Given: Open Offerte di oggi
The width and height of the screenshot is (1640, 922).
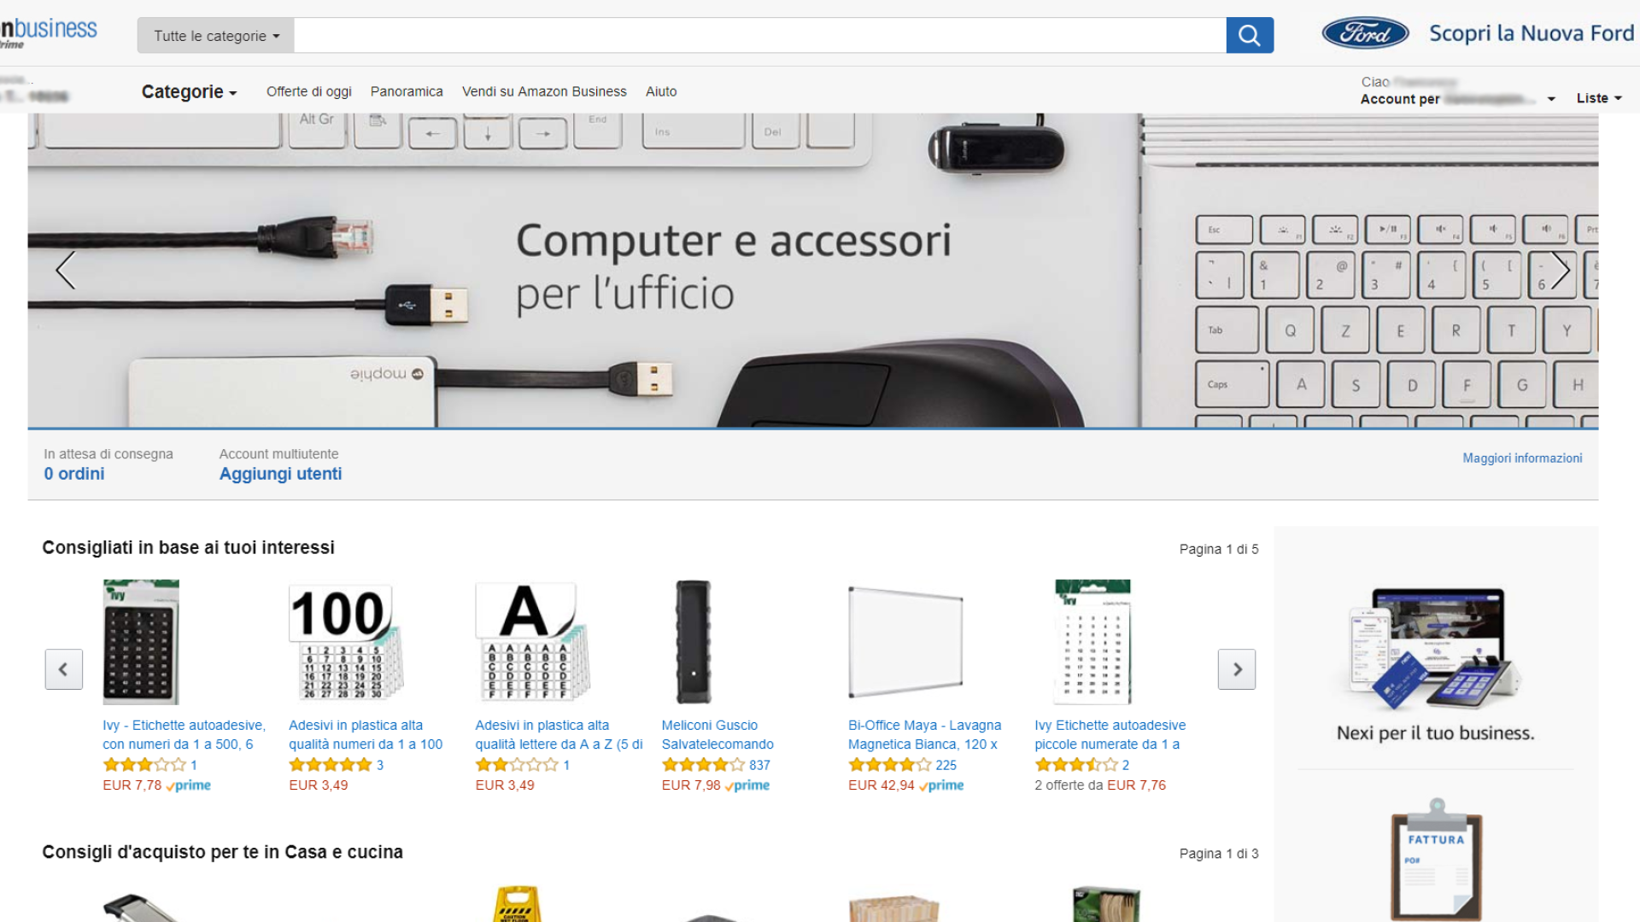Looking at the screenshot, I should click(x=309, y=91).
